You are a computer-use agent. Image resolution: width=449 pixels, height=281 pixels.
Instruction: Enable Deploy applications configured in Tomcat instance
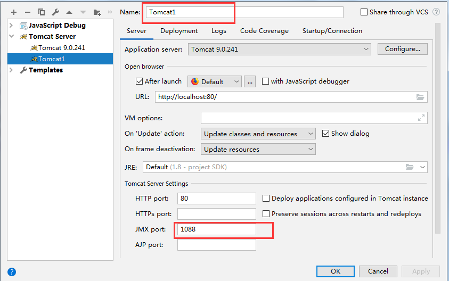(x=266, y=199)
